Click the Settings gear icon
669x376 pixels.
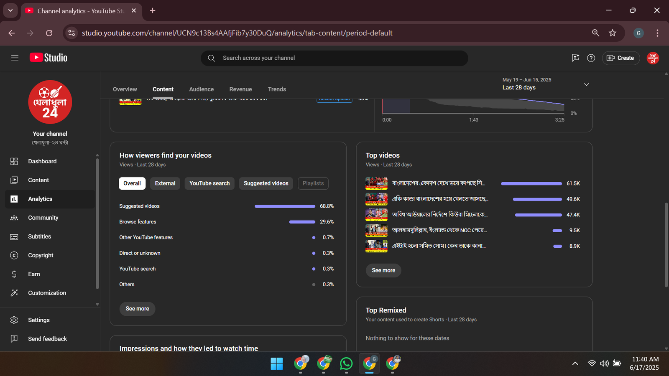click(14, 320)
